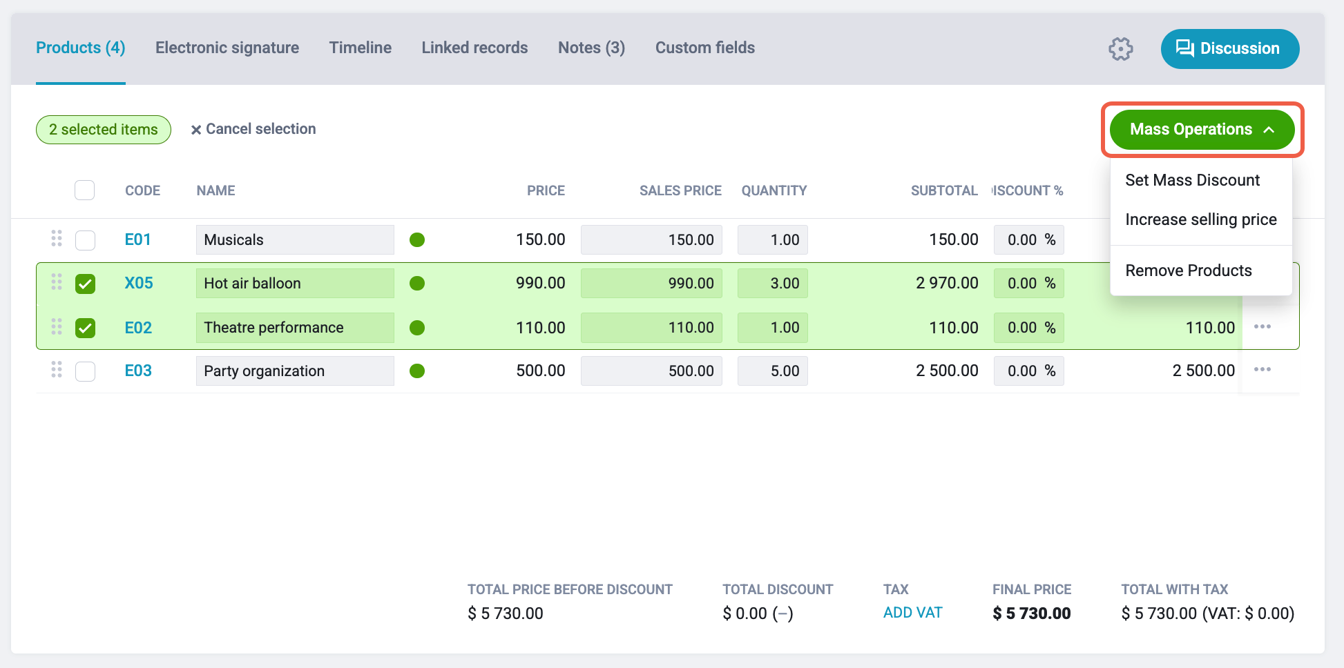Click the quantity field for Party organization
The width and height of the screenshot is (1344, 668).
pos(772,371)
